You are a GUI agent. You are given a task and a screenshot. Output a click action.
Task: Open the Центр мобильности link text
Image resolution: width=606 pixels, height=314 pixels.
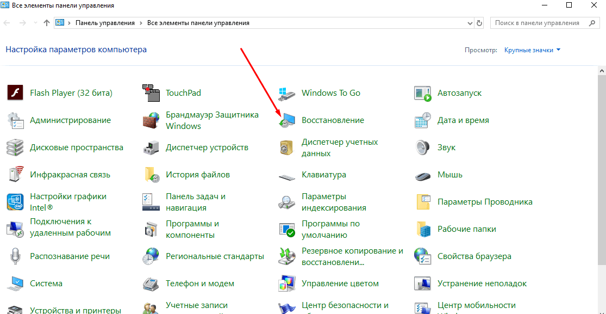coord(477,305)
